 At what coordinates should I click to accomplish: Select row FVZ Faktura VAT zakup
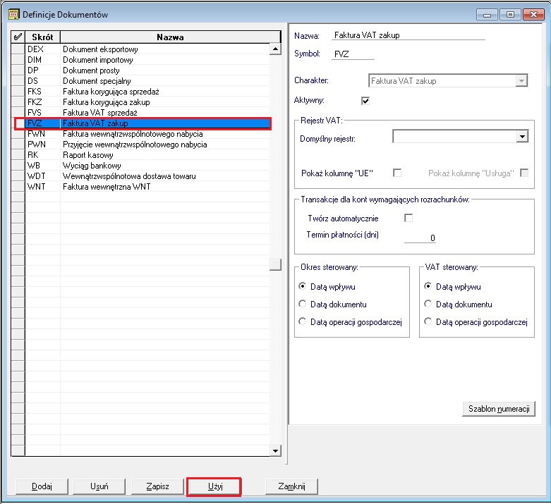pyautogui.click(x=147, y=123)
